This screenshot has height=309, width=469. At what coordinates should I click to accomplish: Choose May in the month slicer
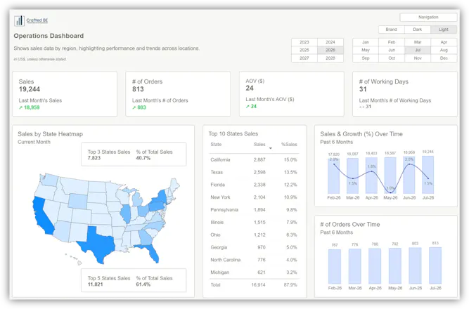[366, 50]
